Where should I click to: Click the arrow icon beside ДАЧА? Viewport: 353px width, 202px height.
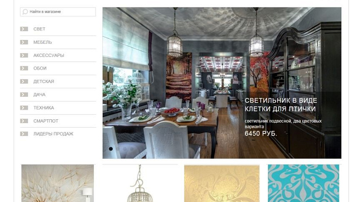point(24,94)
